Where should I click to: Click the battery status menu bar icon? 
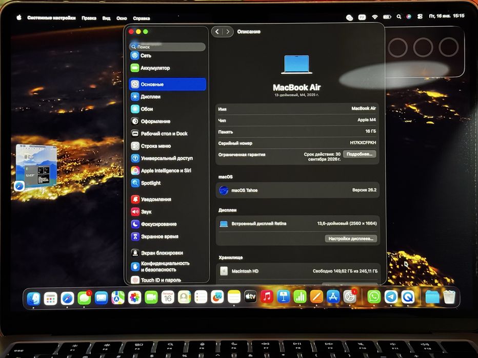click(387, 17)
